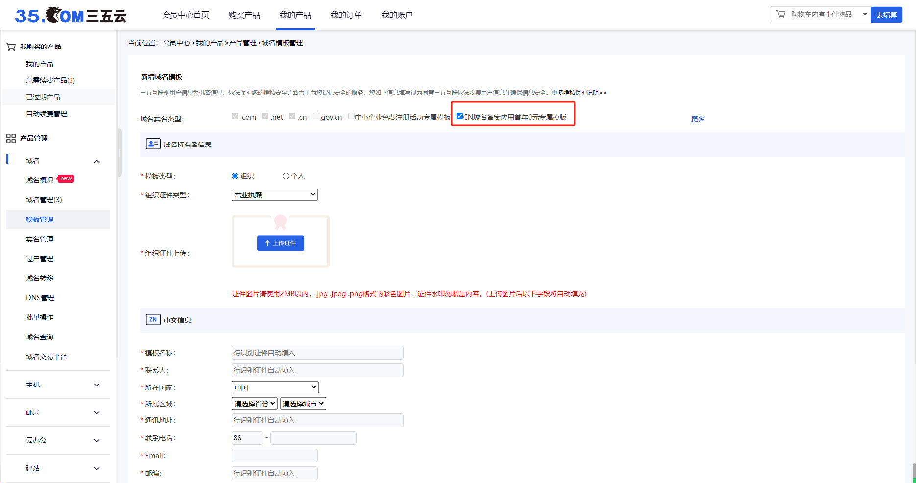Open 我的产品 in the sidebar
The height and width of the screenshot is (483, 916).
40,64
